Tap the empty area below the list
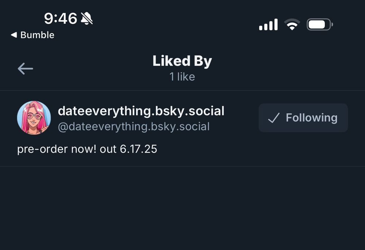The height and width of the screenshot is (250, 365). (x=182, y=208)
